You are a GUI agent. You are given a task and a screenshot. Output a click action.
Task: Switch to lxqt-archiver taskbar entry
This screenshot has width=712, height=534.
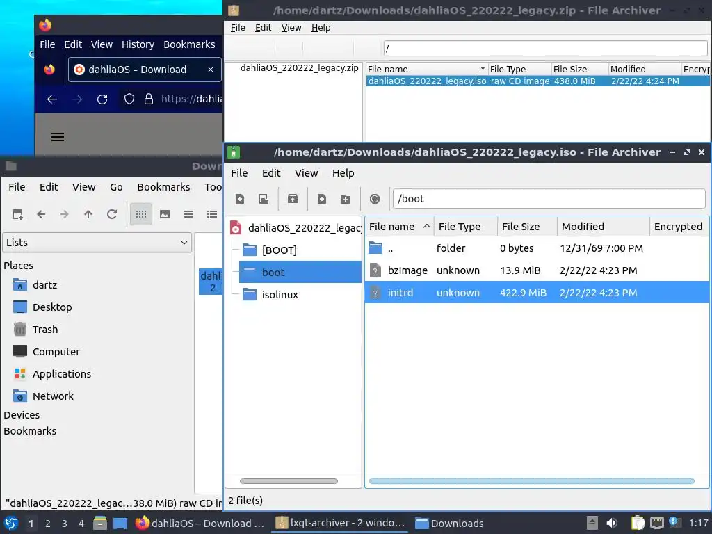[x=339, y=523]
